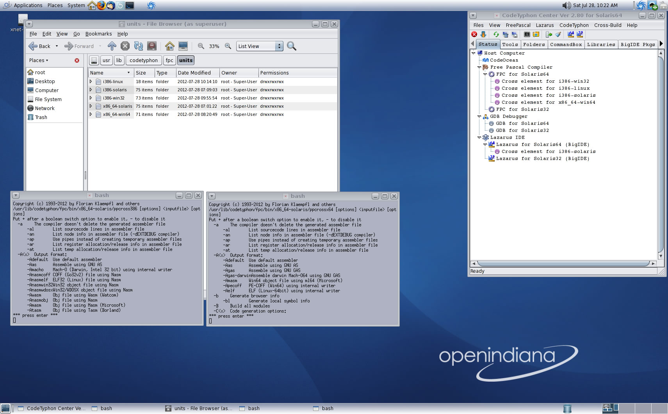The image size is (668, 414).
Task: Click the root filesystem disk path button
Action: click(x=94, y=60)
